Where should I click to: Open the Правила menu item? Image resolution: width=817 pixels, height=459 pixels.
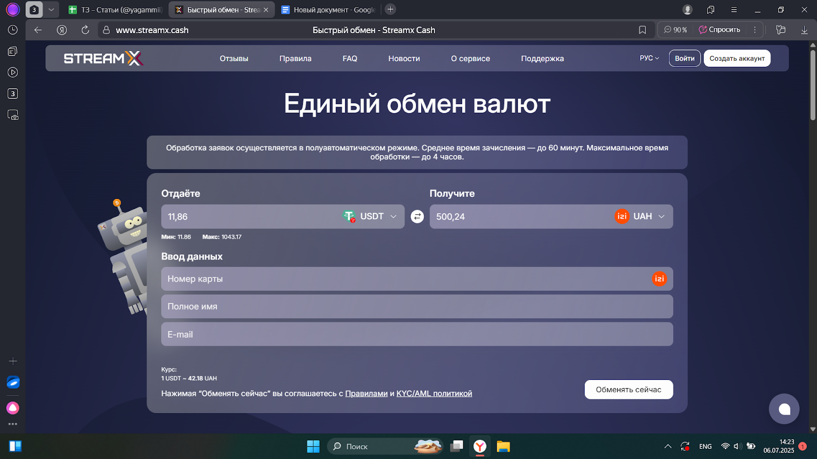point(295,59)
